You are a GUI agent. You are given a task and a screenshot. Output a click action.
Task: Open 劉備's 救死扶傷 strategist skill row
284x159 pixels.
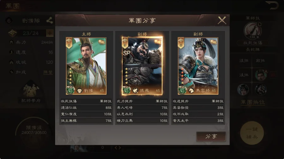[86, 101]
